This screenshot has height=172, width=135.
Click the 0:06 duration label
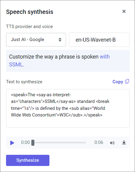point(99,142)
